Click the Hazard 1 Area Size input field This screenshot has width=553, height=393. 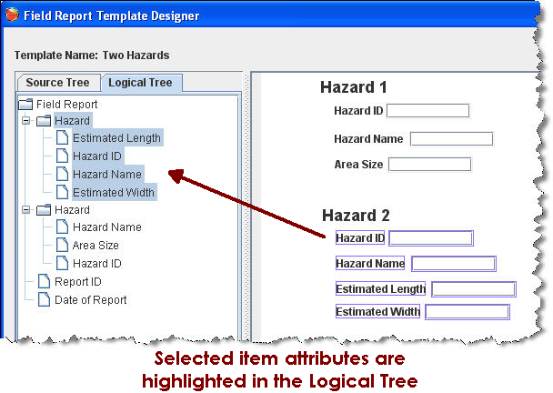[430, 165]
